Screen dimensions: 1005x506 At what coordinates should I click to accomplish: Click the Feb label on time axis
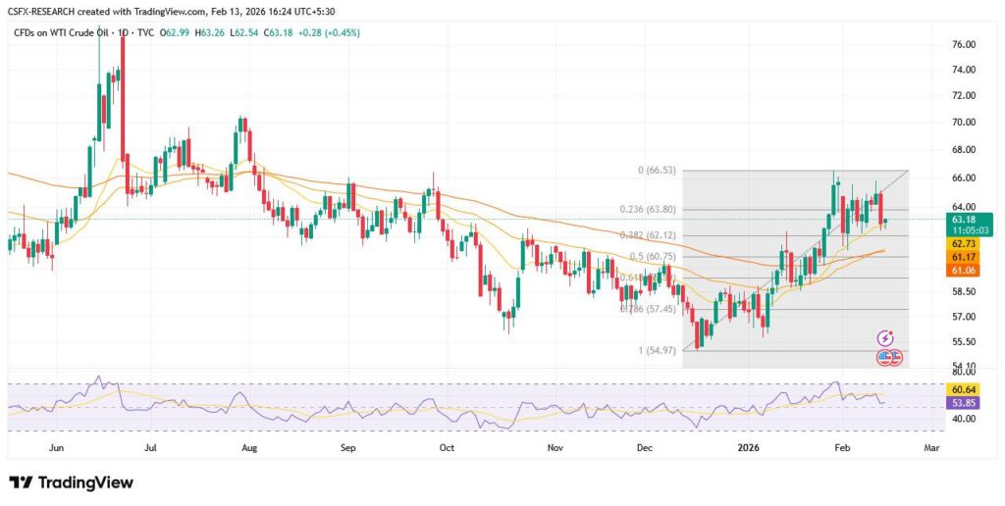[841, 446]
